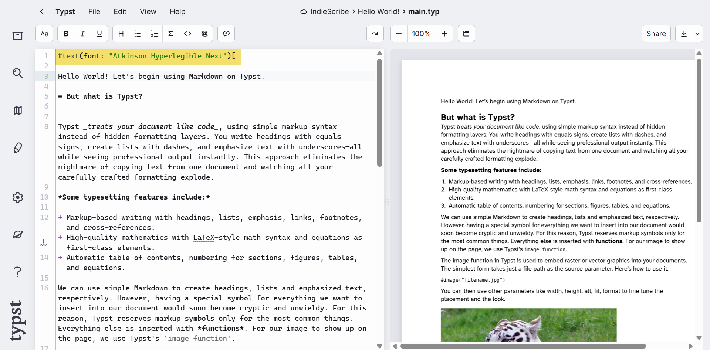Open the 100% zoom level selector
Image resolution: width=710 pixels, height=350 pixels.
[x=422, y=34]
